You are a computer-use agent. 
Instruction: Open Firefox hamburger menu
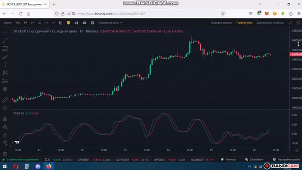pos(299,14)
